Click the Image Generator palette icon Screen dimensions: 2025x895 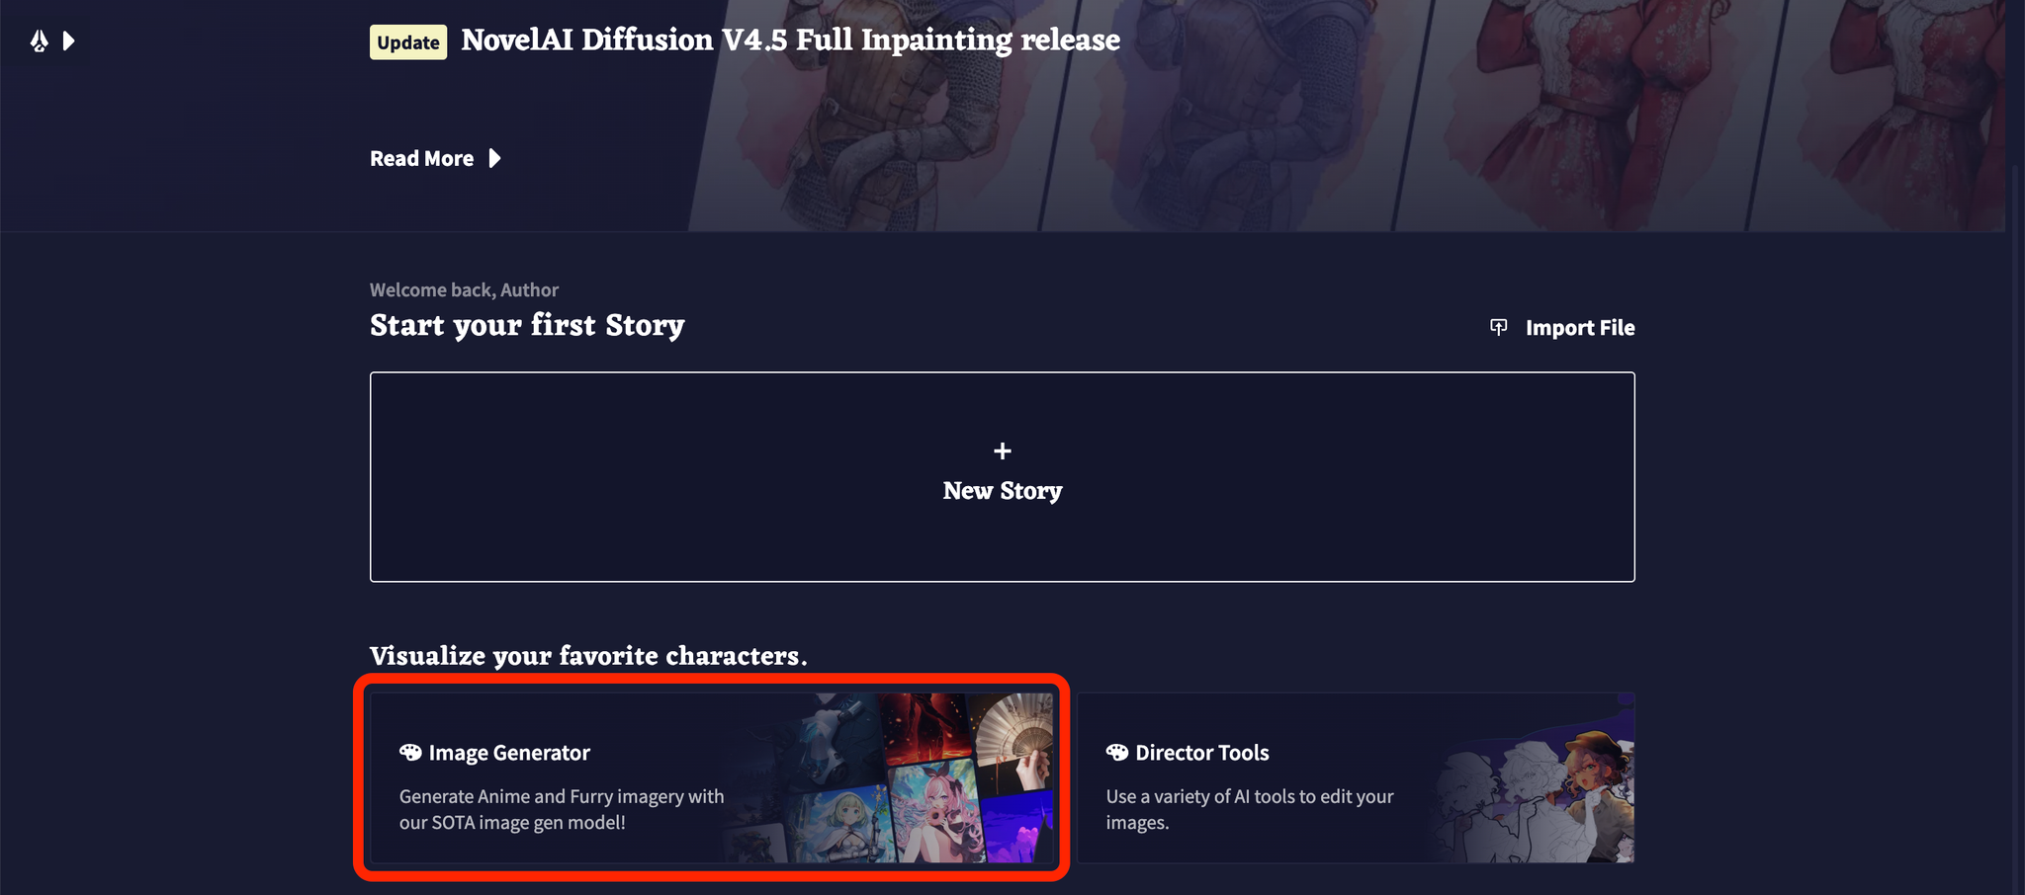pos(410,753)
